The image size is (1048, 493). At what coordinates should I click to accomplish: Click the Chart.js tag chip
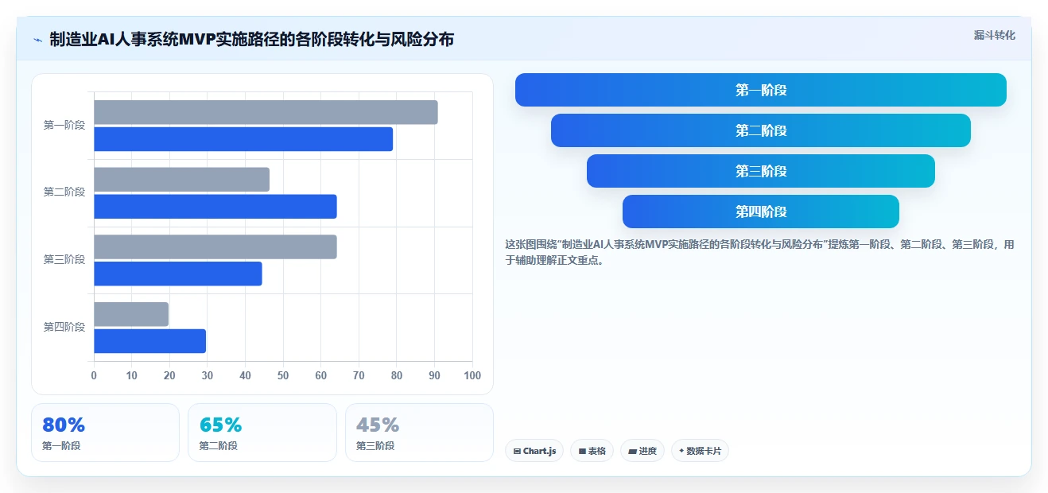[534, 451]
